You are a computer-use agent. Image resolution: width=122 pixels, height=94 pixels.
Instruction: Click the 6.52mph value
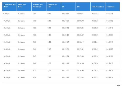click(21, 56)
